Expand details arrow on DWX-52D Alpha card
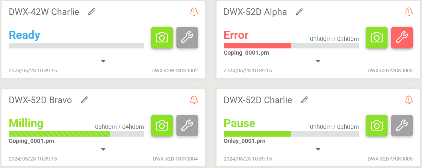The width and height of the screenshot is (422, 168). 318,61
